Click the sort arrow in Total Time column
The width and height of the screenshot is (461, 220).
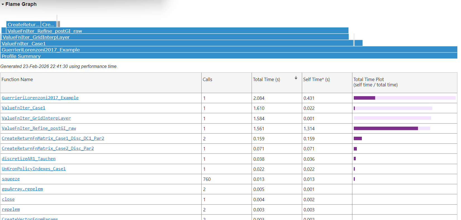[x=296, y=78]
